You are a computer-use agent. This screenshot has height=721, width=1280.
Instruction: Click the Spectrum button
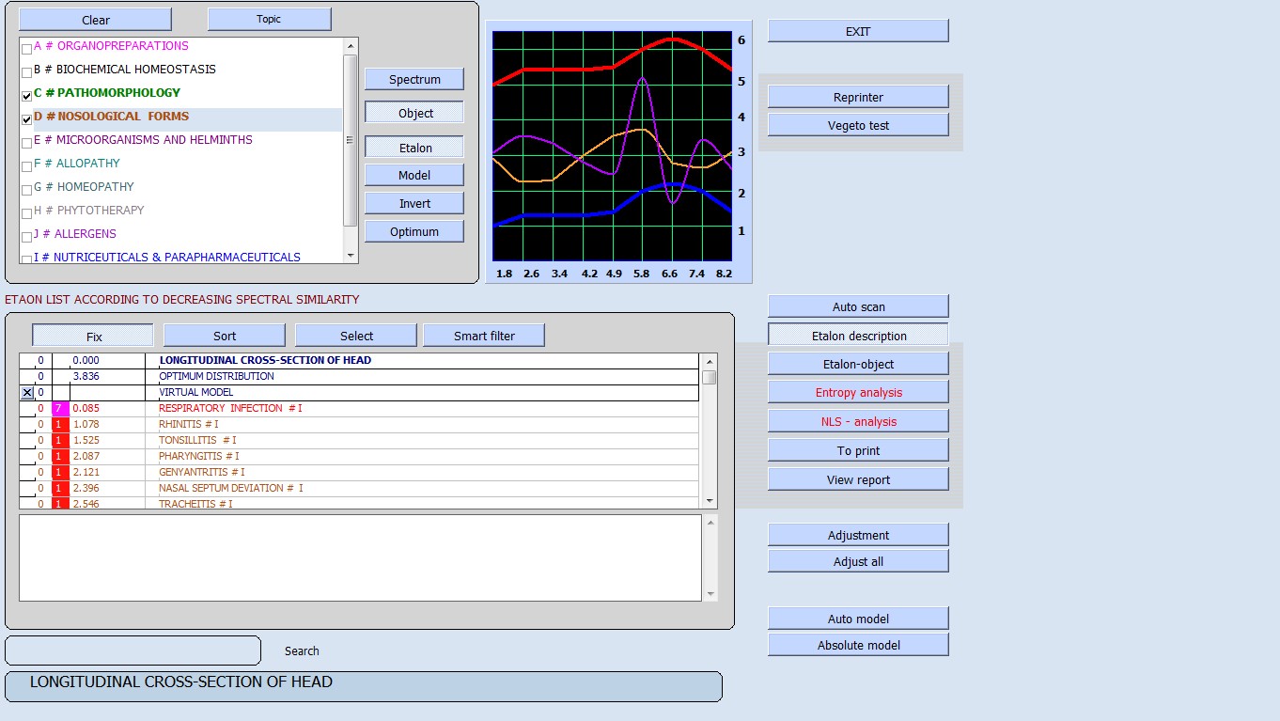(x=414, y=80)
